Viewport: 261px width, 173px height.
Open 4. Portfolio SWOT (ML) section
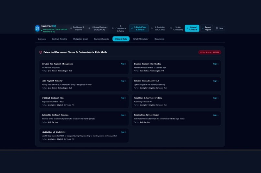click(x=158, y=28)
